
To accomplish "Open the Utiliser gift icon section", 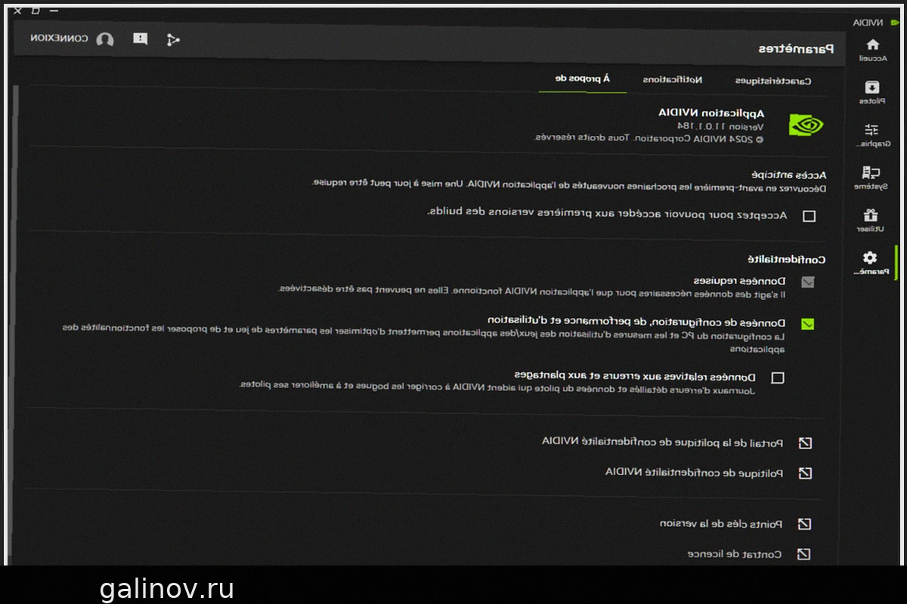I will click(x=871, y=220).
